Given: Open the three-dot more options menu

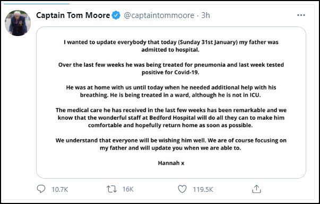Looking at the screenshot, I should click(301, 15).
